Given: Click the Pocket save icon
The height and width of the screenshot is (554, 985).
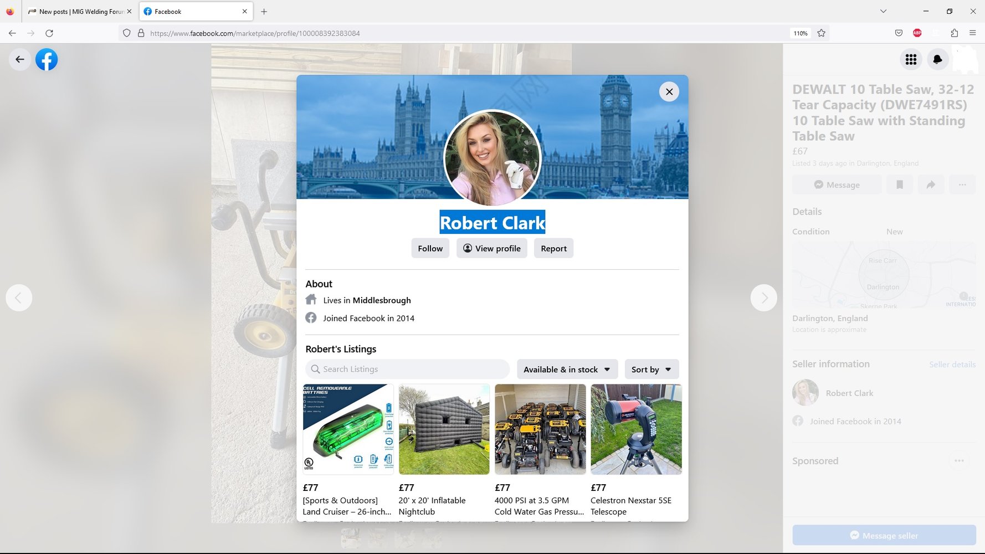Looking at the screenshot, I should (x=899, y=33).
